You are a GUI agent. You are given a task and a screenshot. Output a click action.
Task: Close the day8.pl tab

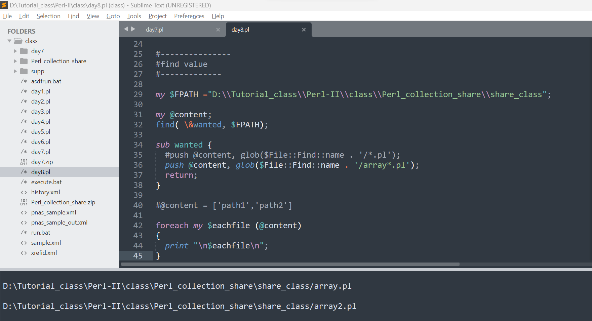(x=304, y=30)
